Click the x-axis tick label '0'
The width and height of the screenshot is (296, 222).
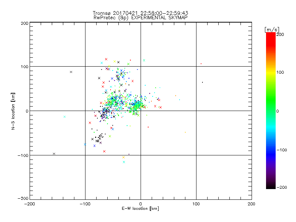pyautogui.click(x=141, y=204)
